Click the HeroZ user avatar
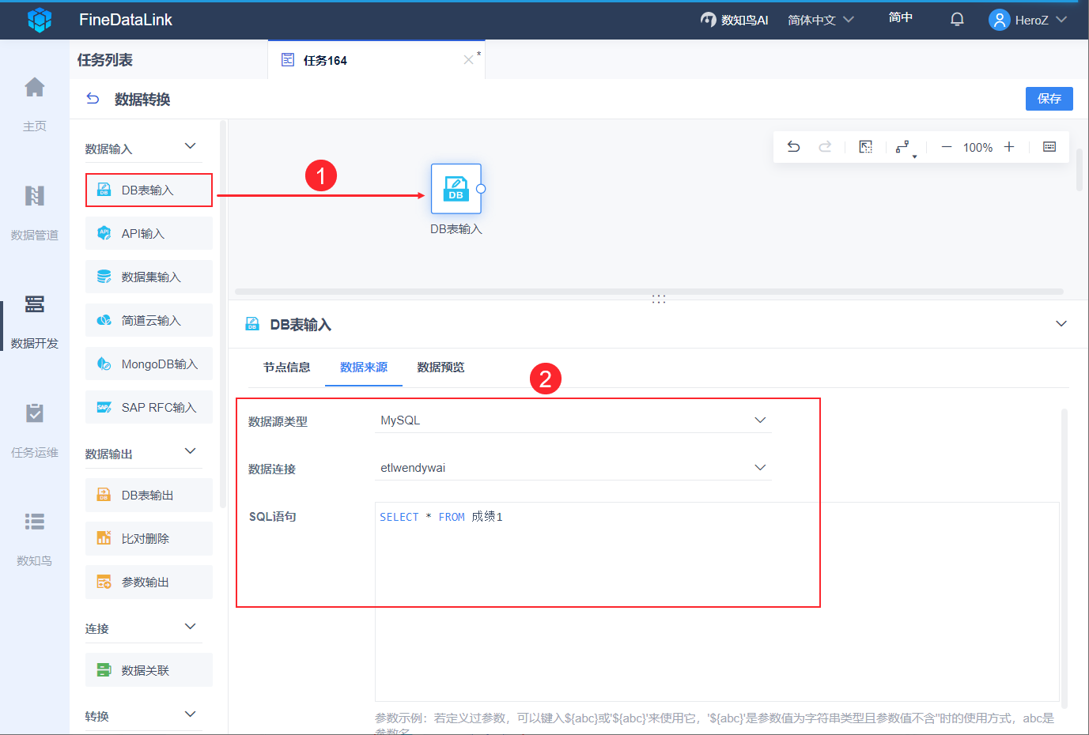Screen dimensions: 1089x735 pyautogui.click(x=1000, y=20)
